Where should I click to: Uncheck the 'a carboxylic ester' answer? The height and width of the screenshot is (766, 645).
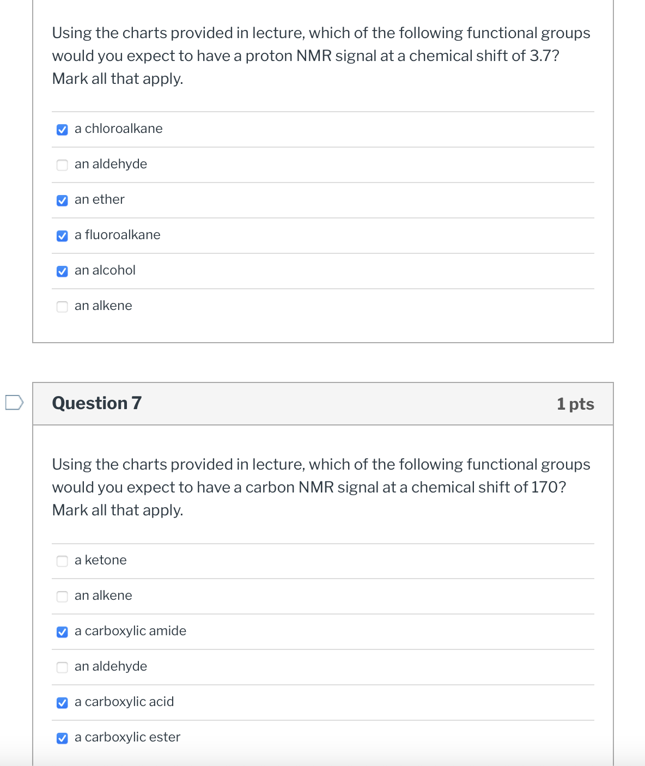coord(62,738)
